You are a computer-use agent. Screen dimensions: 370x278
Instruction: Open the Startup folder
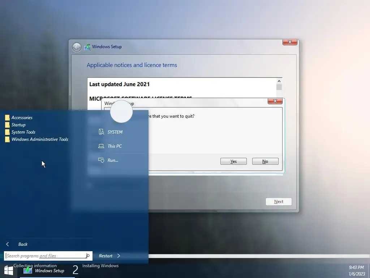tap(18, 125)
